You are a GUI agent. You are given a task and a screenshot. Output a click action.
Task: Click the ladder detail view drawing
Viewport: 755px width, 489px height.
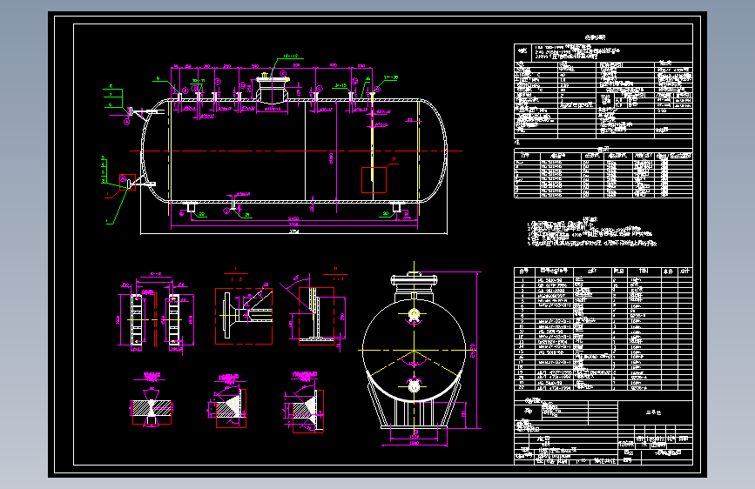click(156, 315)
